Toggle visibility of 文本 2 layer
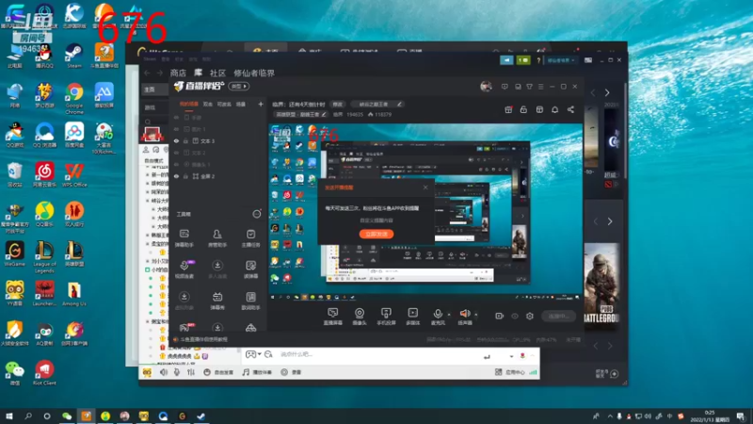This screenshot has height=424, width=753. click(176, 153)
